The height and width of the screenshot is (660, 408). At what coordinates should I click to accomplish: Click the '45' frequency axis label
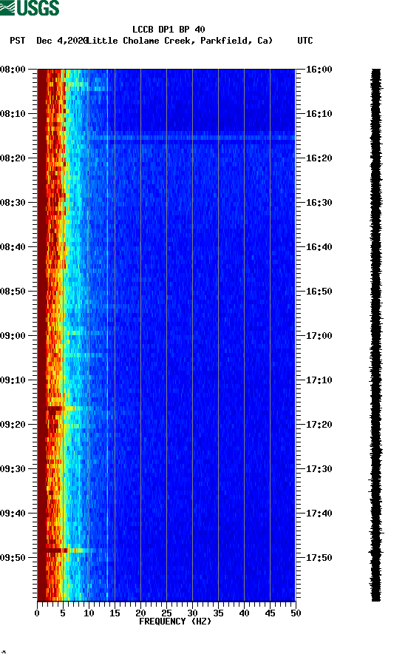[270, 613]
